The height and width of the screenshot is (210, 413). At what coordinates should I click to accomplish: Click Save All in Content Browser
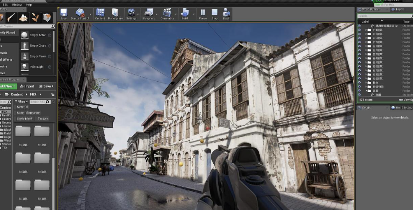[46, 86]
